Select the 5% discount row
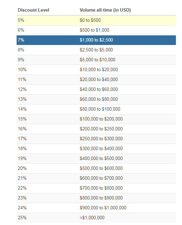Viewport: 182px width, 225px height. coord(96,20)
